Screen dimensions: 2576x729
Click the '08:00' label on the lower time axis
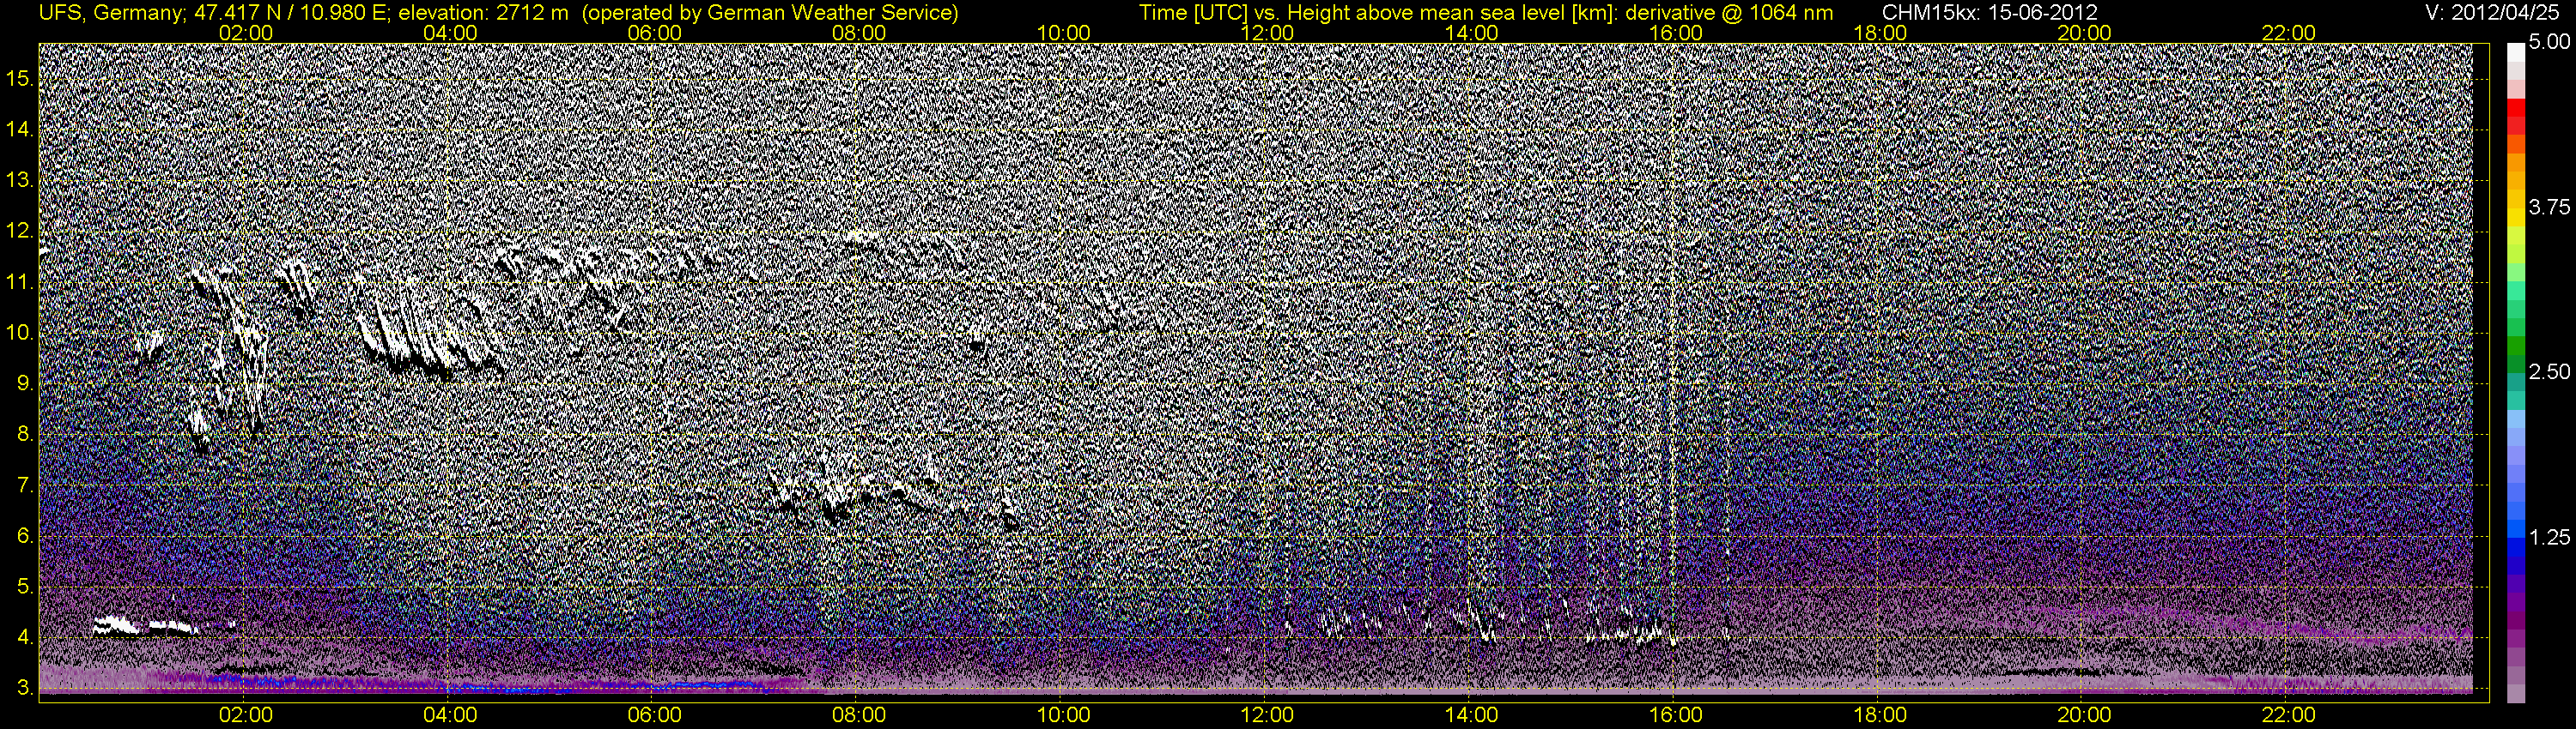pos(859,715)
